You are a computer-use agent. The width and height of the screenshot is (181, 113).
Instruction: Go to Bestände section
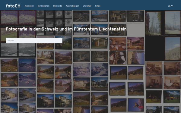coord(58,6)
